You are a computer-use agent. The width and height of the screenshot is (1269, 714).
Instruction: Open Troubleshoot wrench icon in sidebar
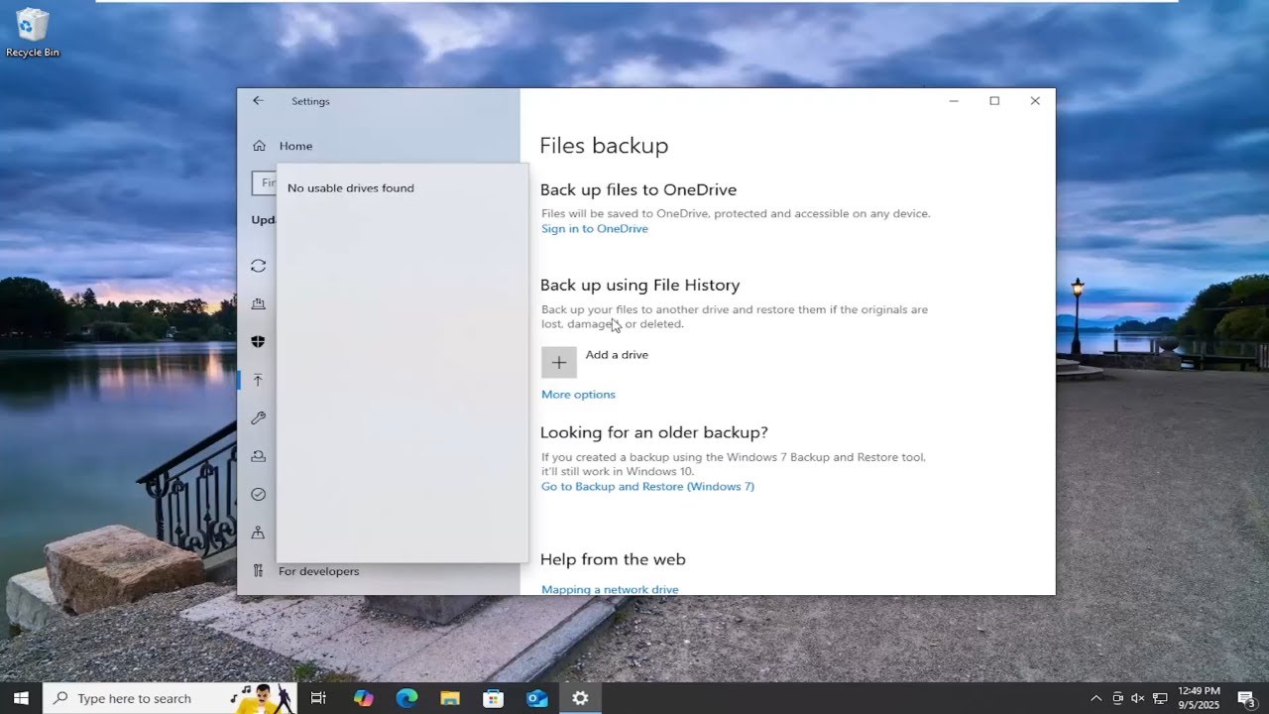(259, 417)
